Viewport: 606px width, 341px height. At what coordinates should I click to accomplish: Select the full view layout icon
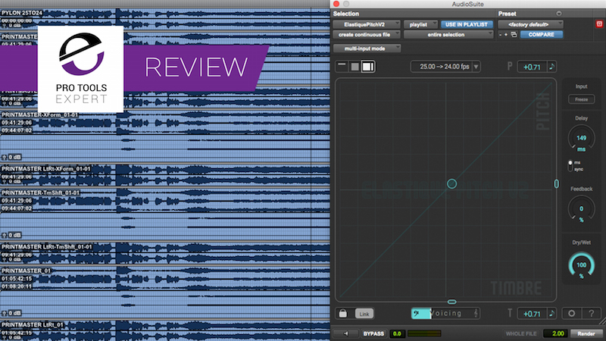pos(368,67)
